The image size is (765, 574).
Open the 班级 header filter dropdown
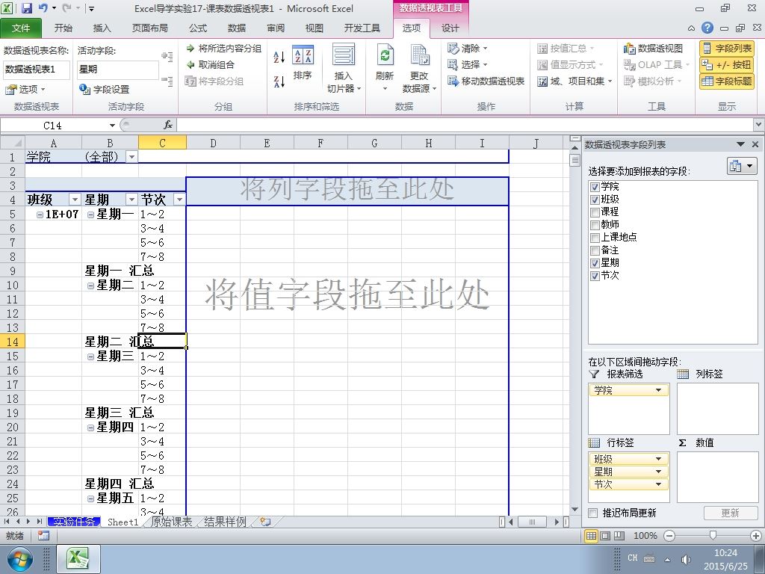coord(75,199)
